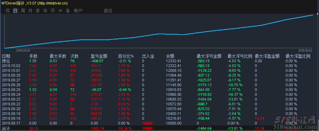
Task: Click the 10000 deposit on 2019.09.17
Action: 147,123
